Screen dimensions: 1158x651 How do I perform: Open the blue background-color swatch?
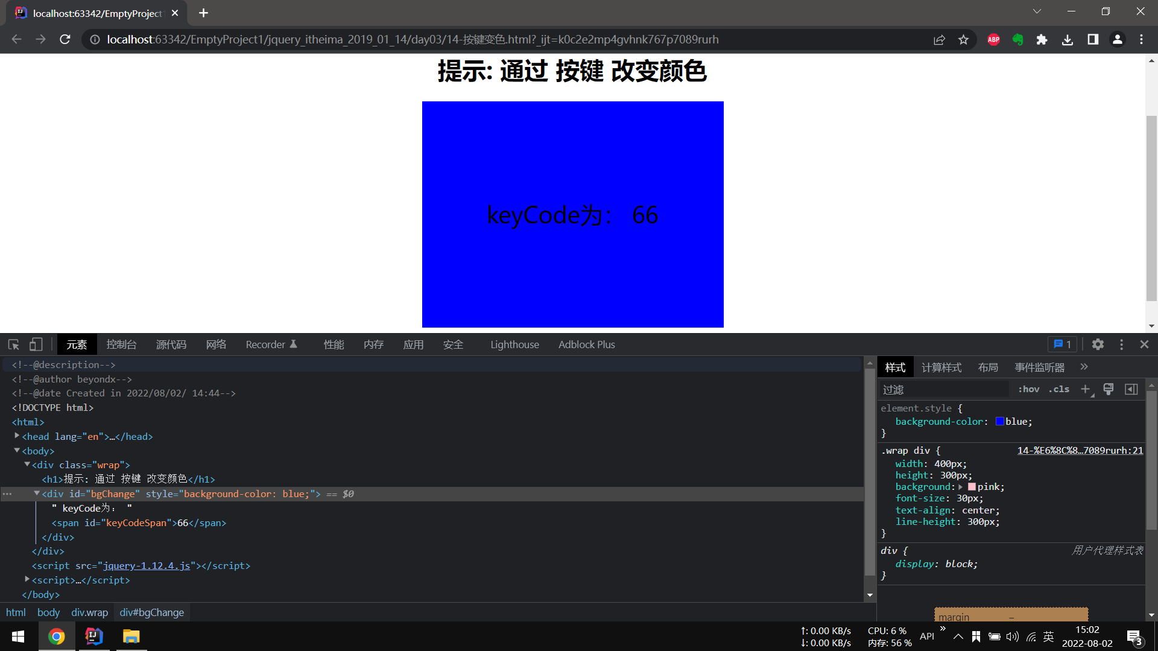(x=999, y=421)
